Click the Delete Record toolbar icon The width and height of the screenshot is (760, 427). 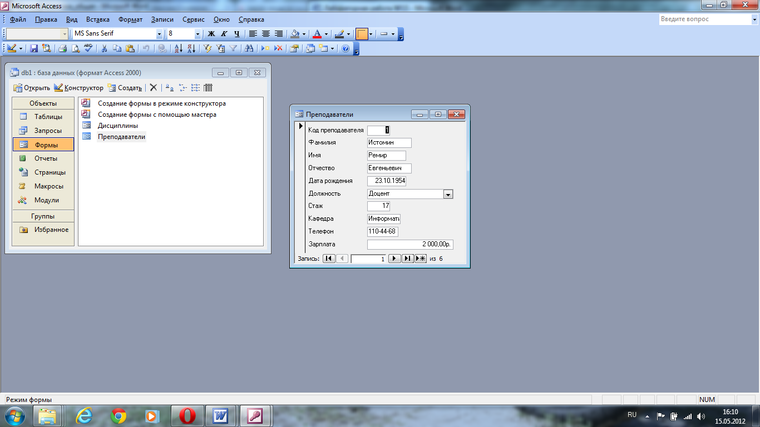[279, 48]
